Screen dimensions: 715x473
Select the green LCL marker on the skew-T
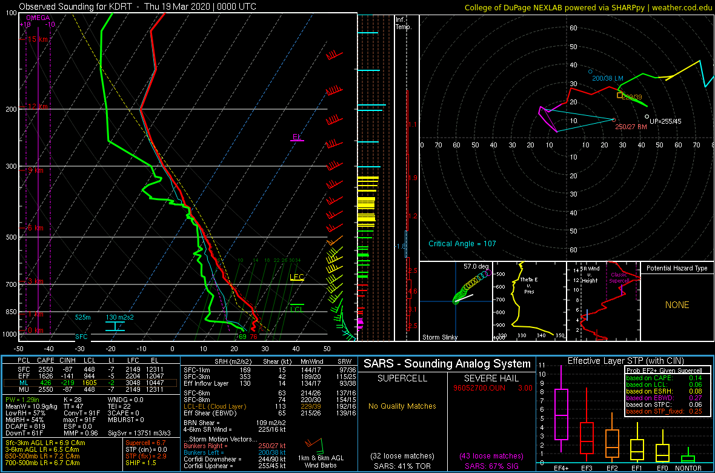[x=297, y=309]
